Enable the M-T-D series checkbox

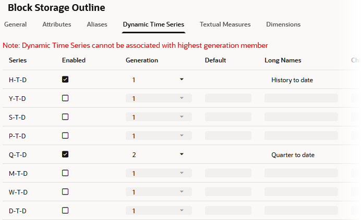click(65, 173)
